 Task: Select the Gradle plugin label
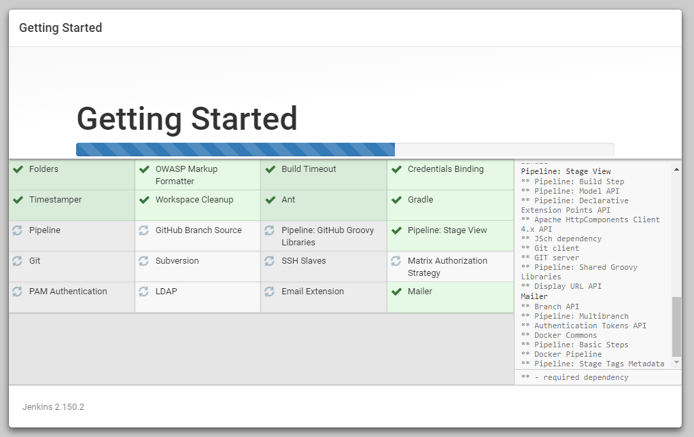[421, 199]
